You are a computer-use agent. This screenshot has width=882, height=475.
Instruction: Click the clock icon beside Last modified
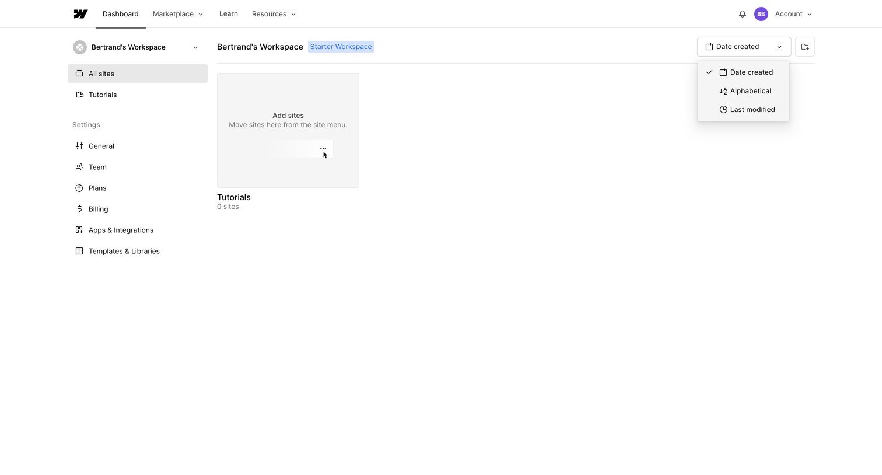(x=723, y=110)
